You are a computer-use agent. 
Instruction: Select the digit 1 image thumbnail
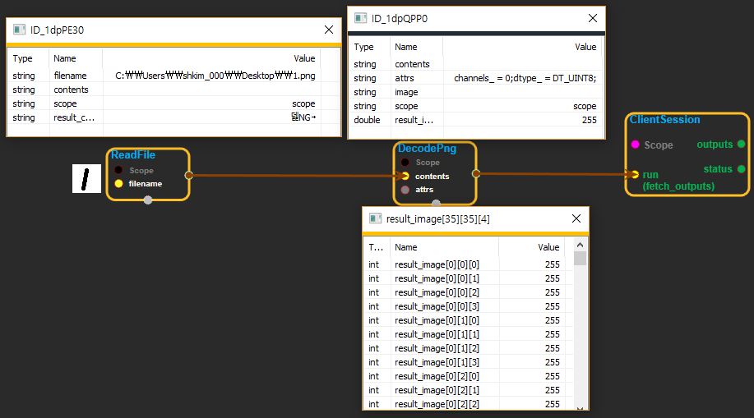[86, 178]
